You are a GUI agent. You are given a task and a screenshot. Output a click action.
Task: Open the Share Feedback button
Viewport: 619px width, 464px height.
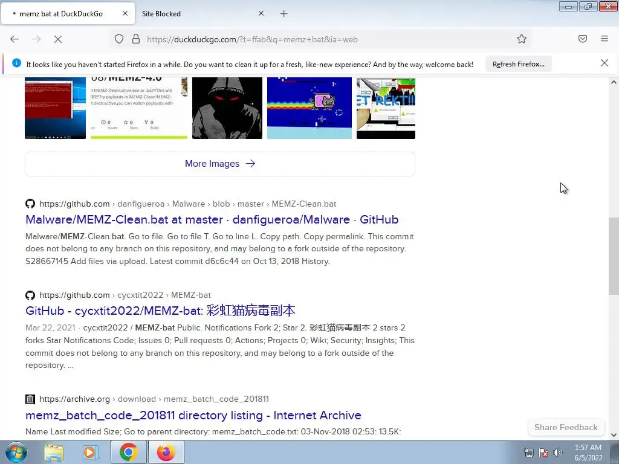click(x=566, y=427)
